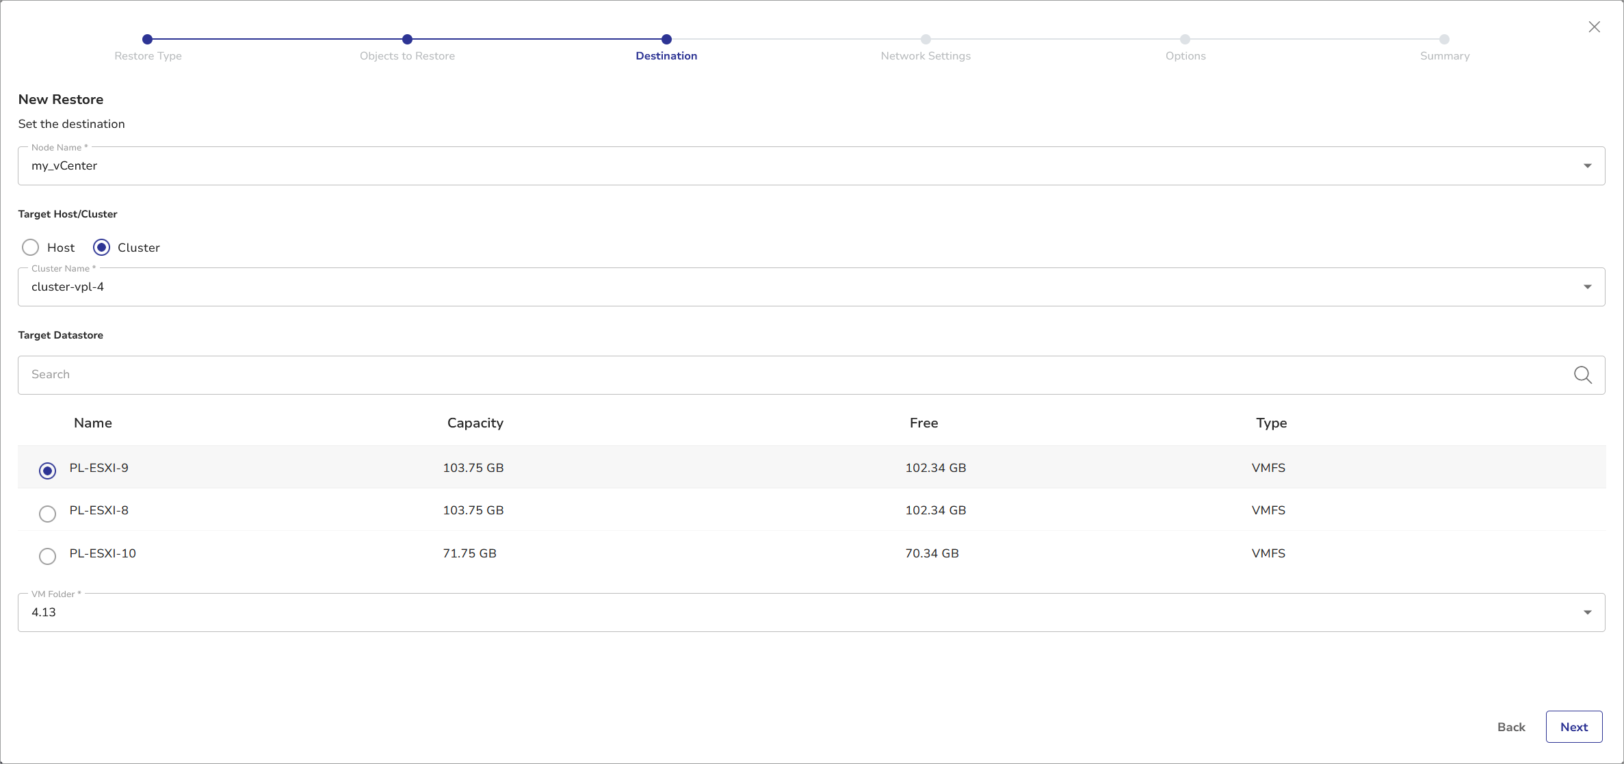Select the Cluster radio button
This screenshot has height=764, width=1624.
(x=101, y=248)
